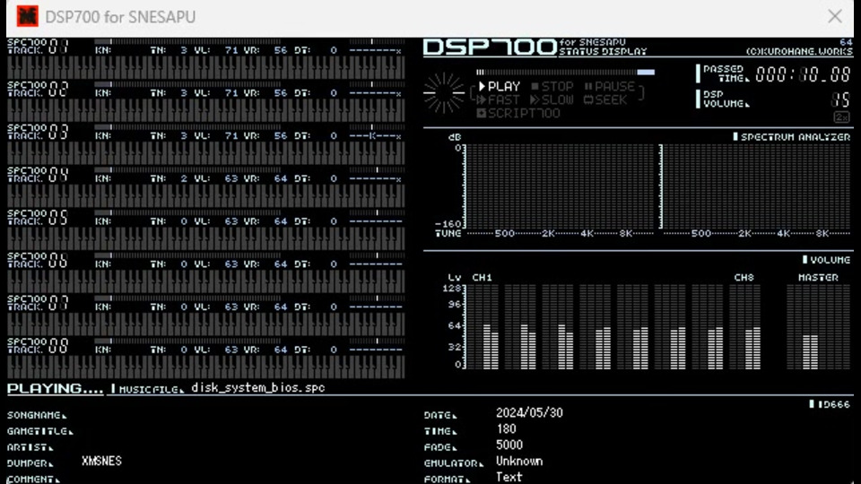861x484 pixels.
Task: Click Track 08 piano keyboard display
Action: click(x=206, y=367)
